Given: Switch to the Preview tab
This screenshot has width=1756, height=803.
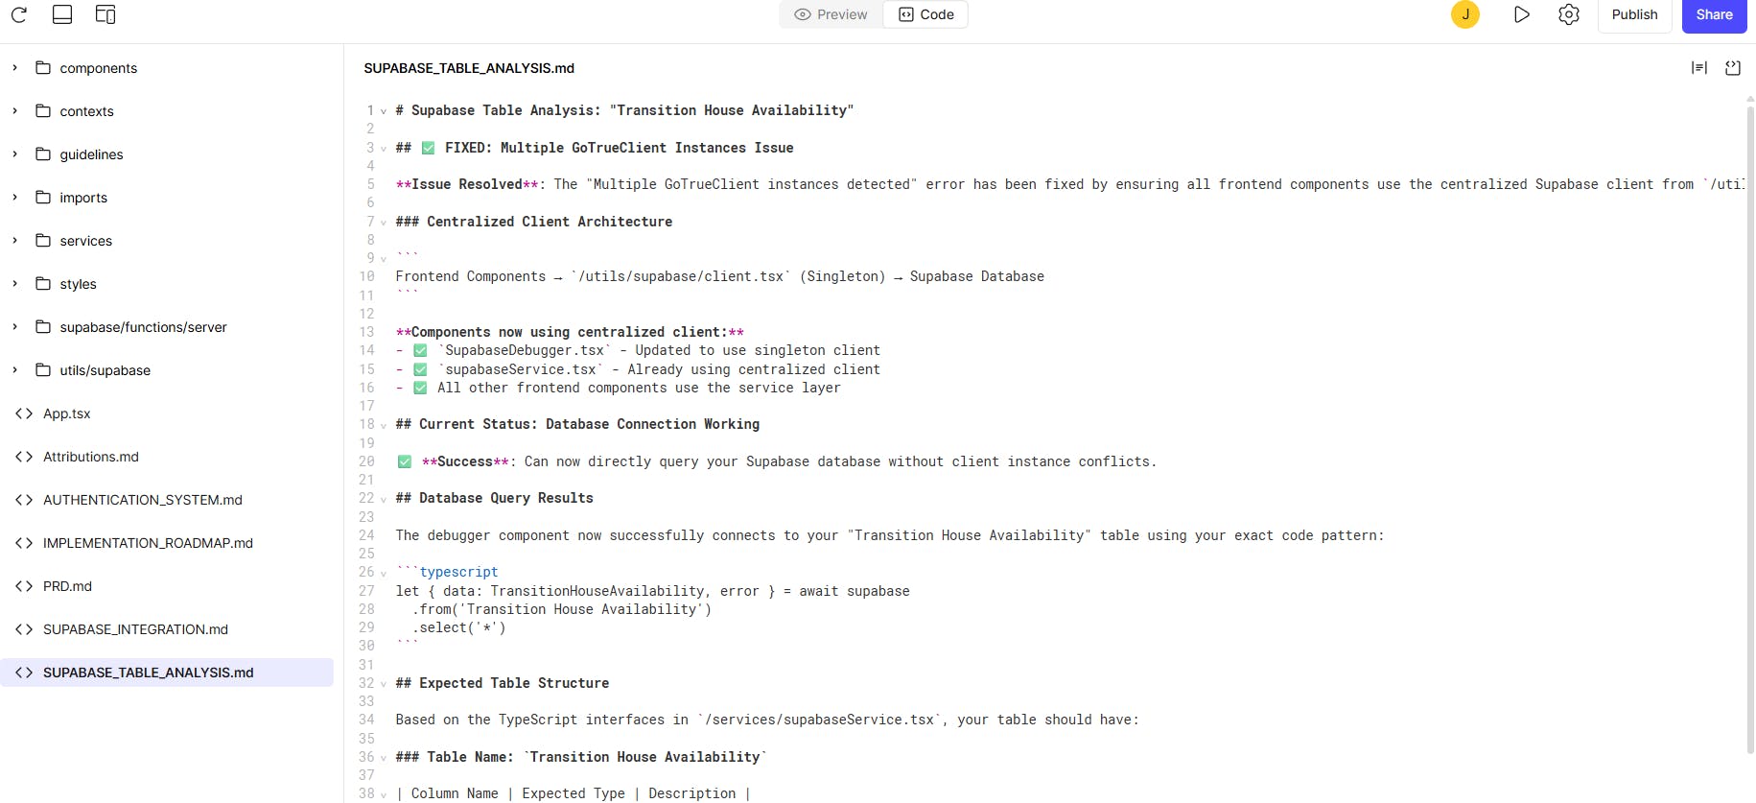Looking at the screenshot, I should pos(831,14).
